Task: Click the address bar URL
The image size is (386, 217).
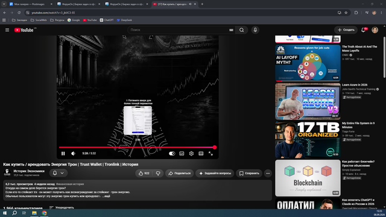Action: [53, 13]
